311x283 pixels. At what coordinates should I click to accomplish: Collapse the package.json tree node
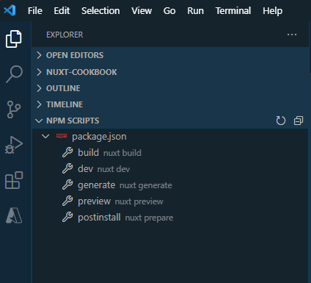pyautogui.click(x=45, y=136)
